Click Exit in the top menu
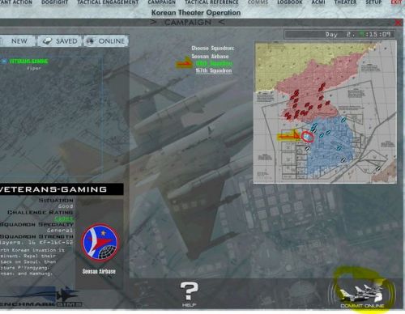405x314 pixels. [x=396, y=2]
